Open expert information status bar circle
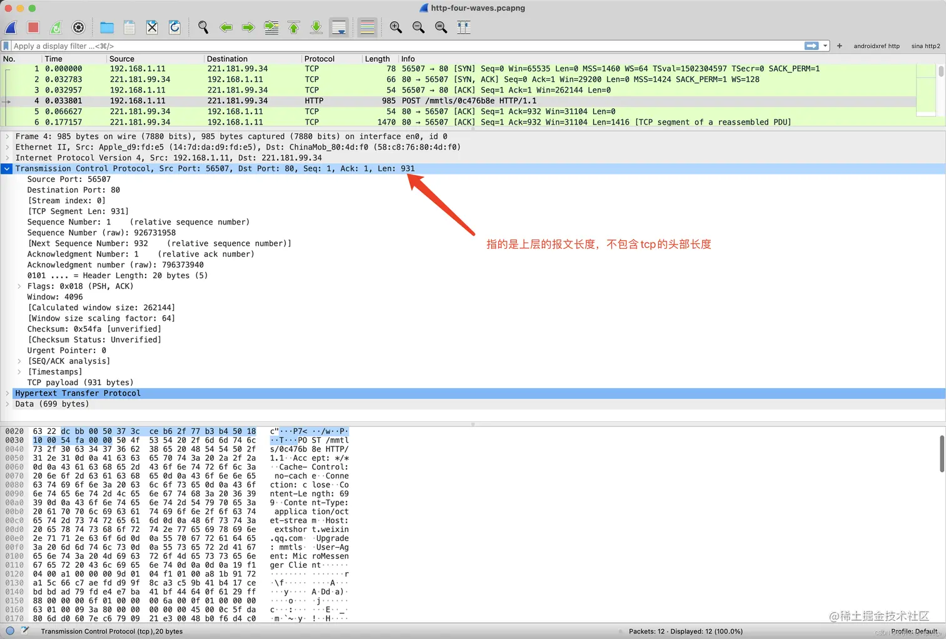The image size is (946, 639). coord(10,631)
